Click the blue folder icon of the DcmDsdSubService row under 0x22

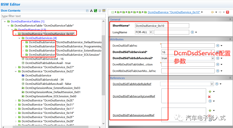point(23,75)
